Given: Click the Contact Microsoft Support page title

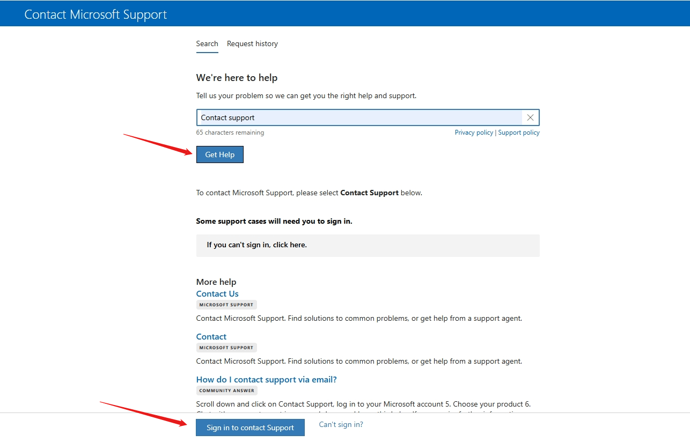Looking at the screenshot, I should 95,14.
